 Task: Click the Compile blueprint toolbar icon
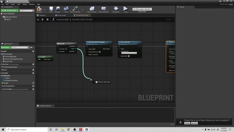[39, 9]
